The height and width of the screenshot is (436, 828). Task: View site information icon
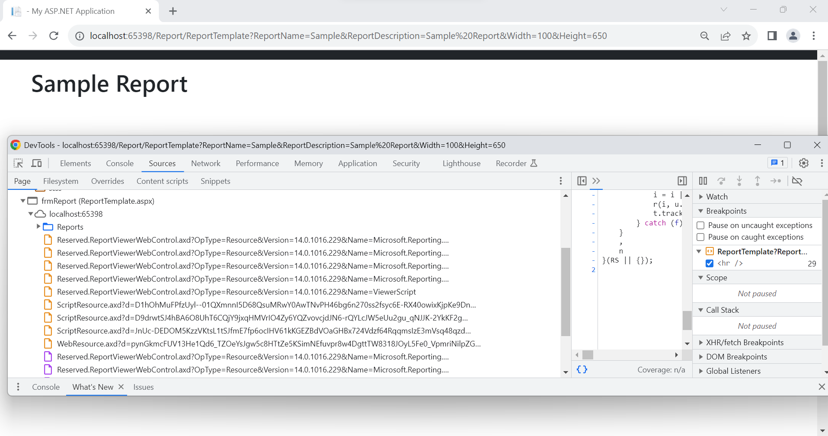click(80, 36)
